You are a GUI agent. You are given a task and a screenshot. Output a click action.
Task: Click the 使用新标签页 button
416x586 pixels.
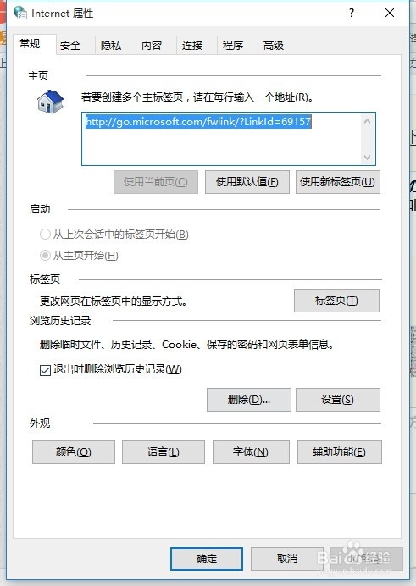pyautogui.click(x=338, y=182)
